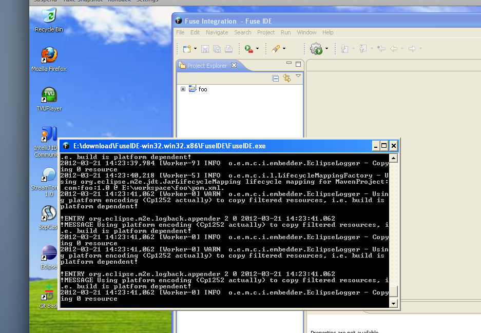This screenshot has width=481, height=333.
Task: Launch Mozilla Firefox from the desktop
Action: point(49,59)
